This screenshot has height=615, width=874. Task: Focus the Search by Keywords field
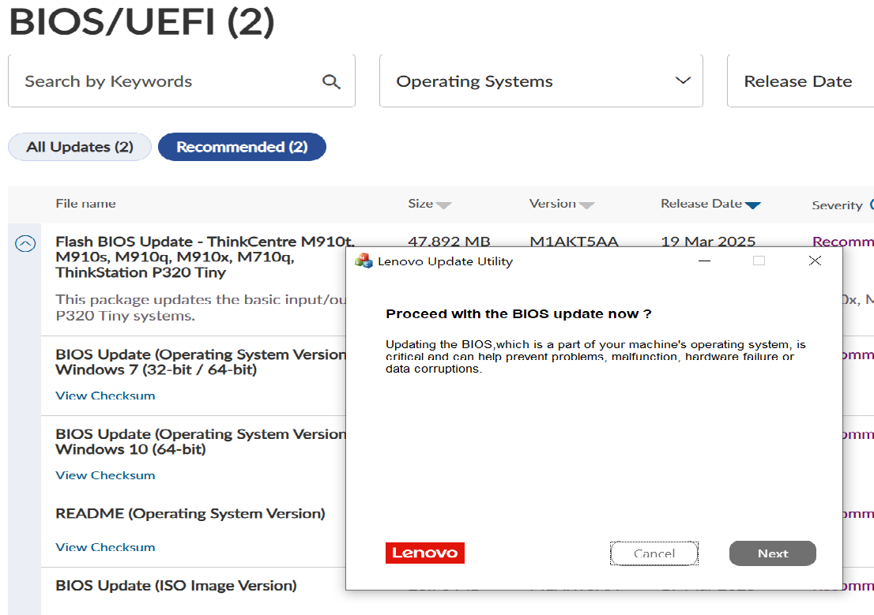point(166,81)
